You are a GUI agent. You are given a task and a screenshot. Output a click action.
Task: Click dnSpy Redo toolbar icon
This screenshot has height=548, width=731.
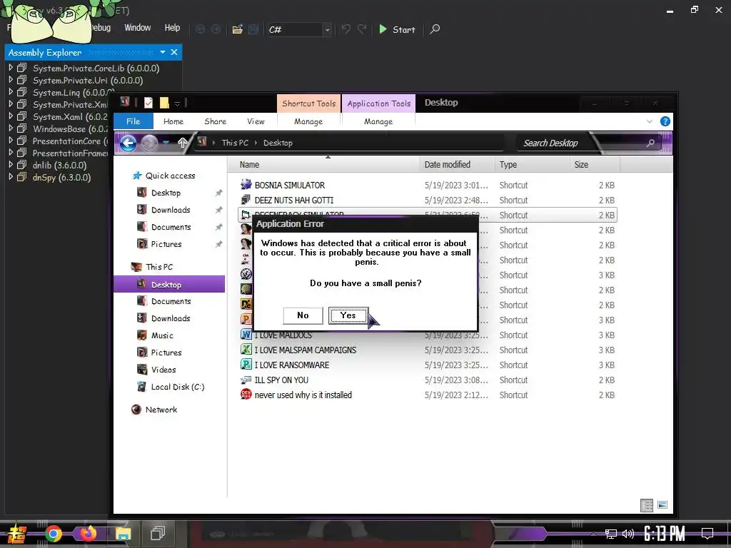point(362,29)
